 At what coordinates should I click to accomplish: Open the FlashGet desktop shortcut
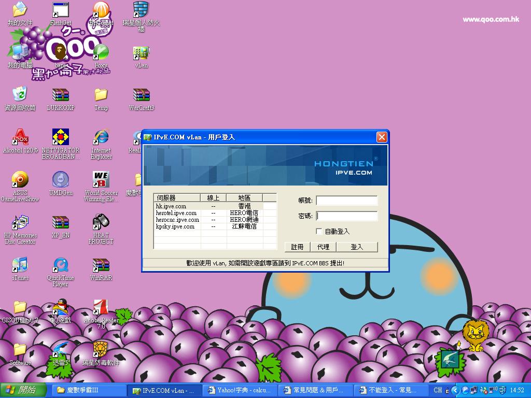click(x=61, y=11)
